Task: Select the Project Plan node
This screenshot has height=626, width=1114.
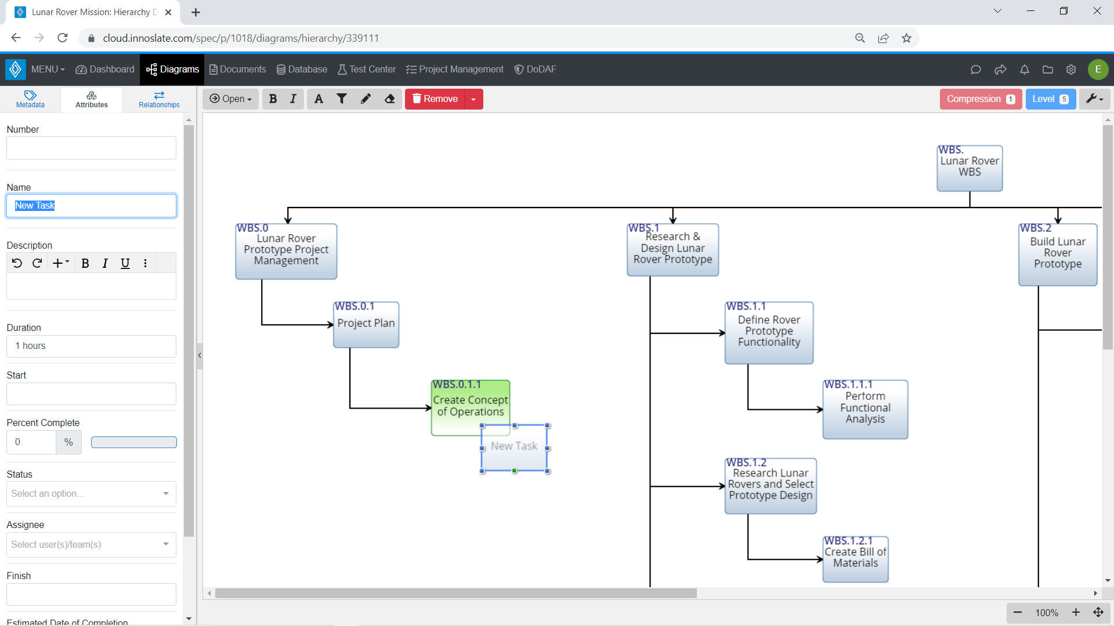Action: click(366, 324)
